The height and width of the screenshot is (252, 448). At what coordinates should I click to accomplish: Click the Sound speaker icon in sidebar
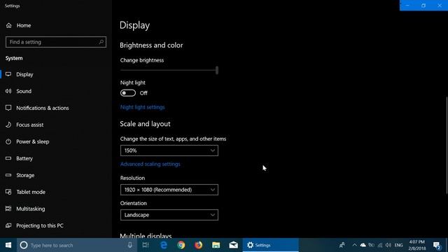pyautogui.click(x=8, y=91)
